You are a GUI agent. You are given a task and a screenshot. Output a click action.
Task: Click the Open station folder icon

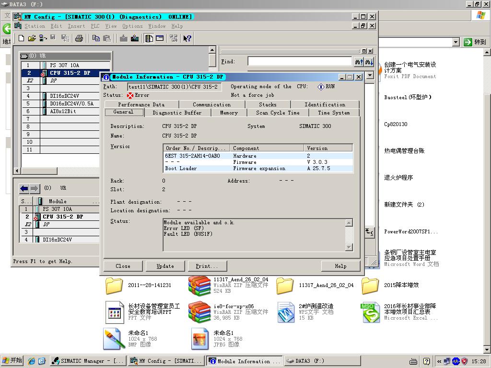click(x=32, y=38)
